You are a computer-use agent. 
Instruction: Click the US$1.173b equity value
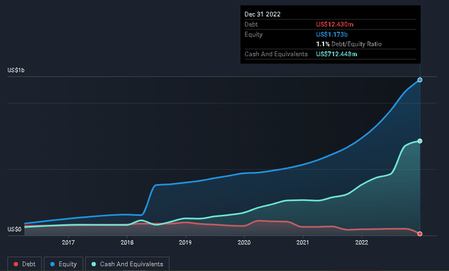point(332,34)
